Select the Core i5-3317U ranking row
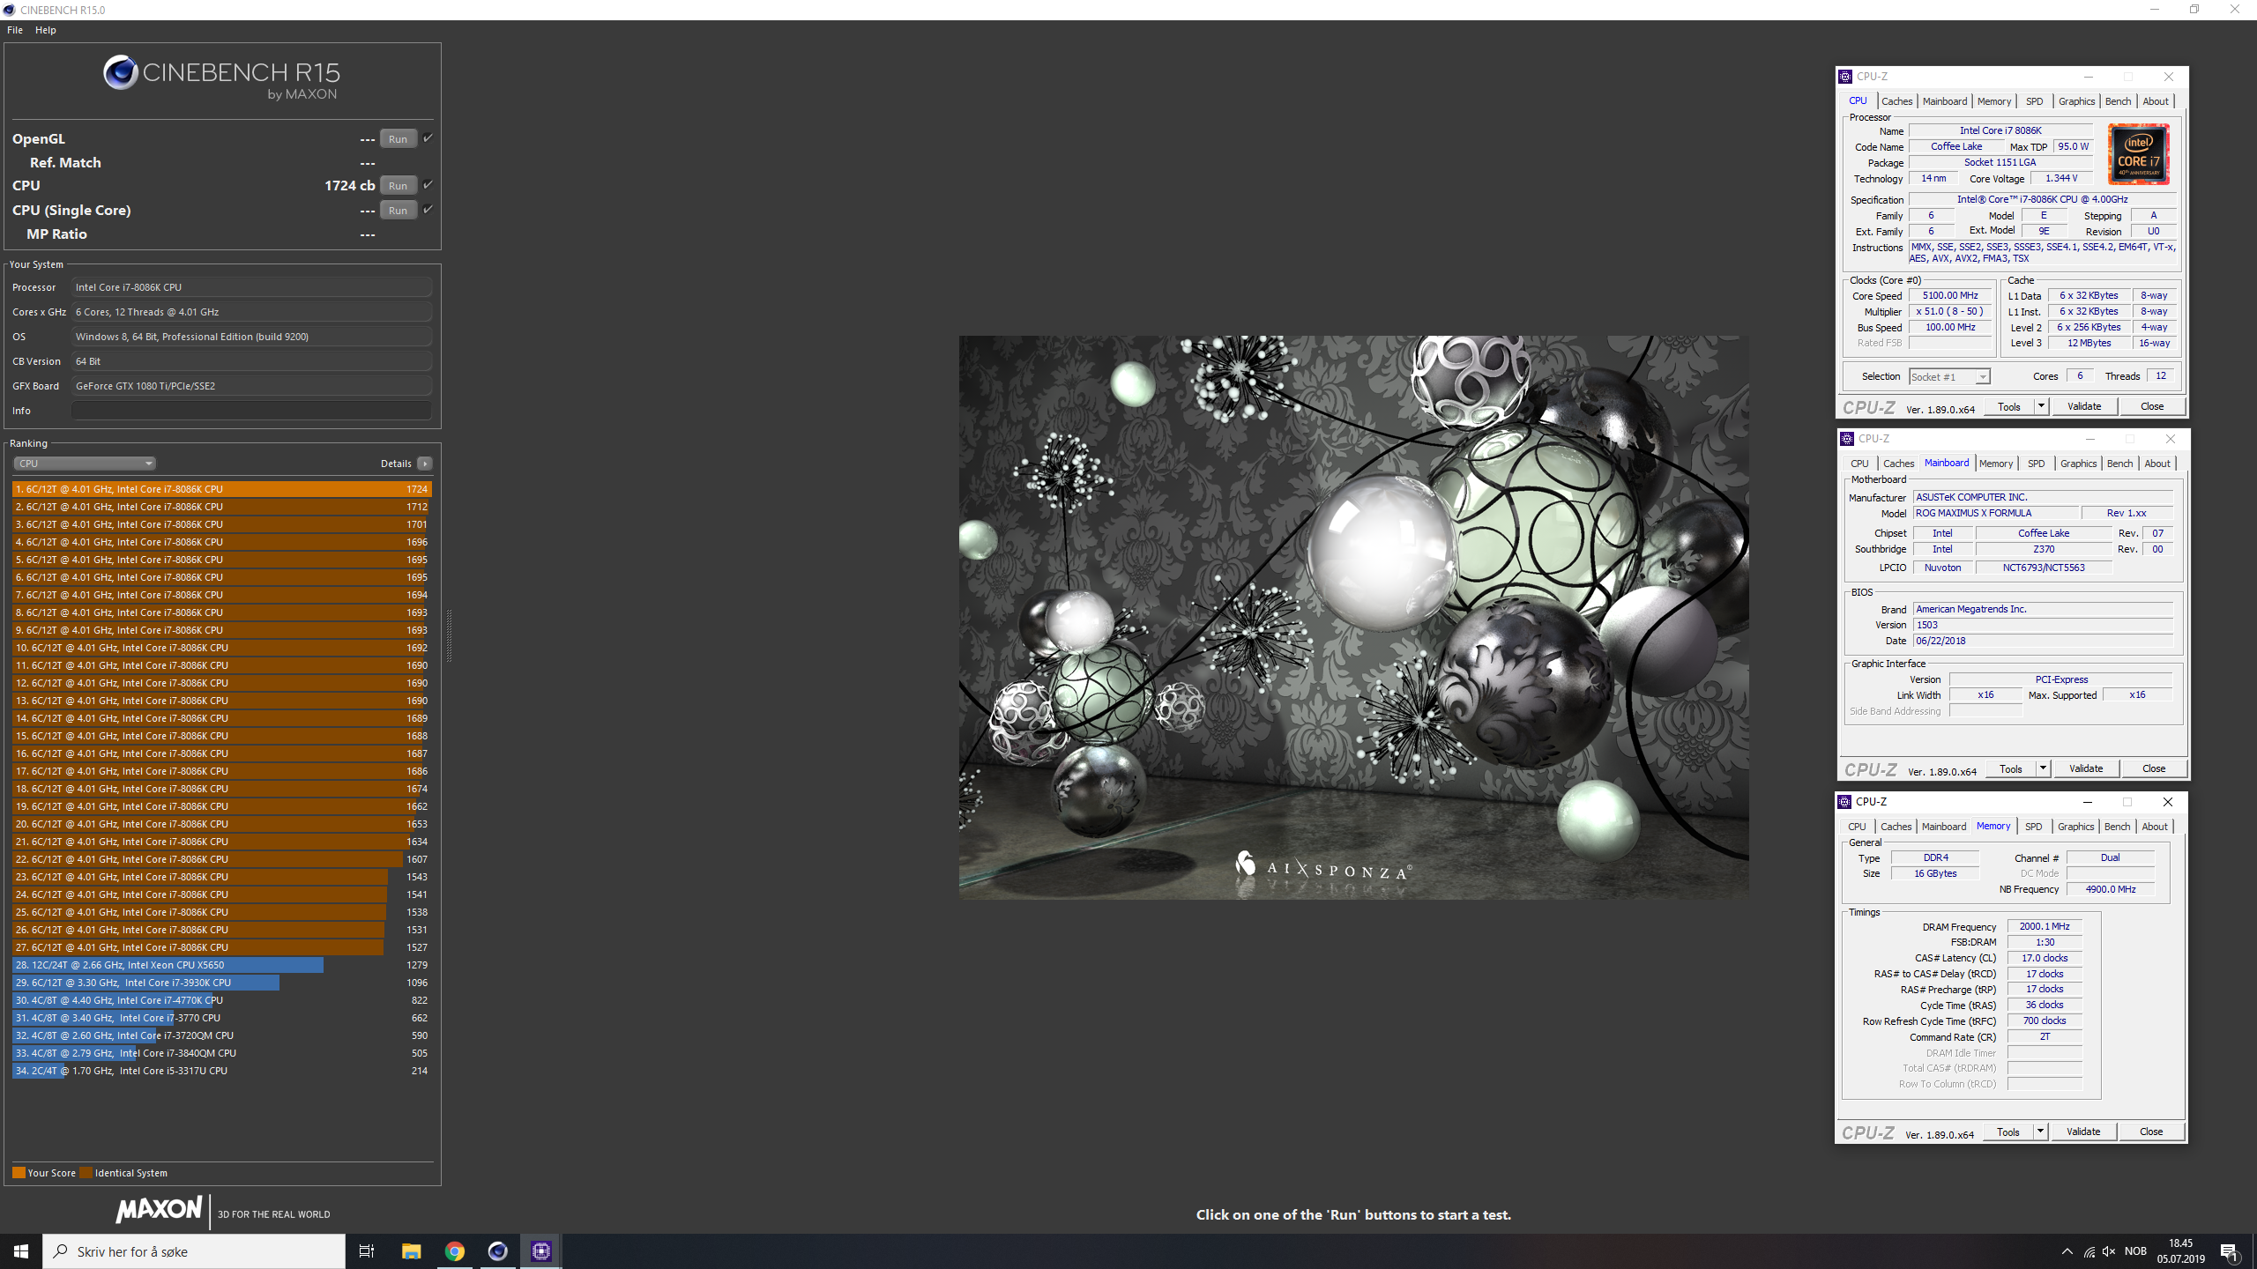The height and width of the screenshot is (1269, 2257). pos(221,1071)
